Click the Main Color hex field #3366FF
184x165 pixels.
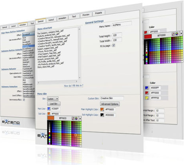pos(56,109)
